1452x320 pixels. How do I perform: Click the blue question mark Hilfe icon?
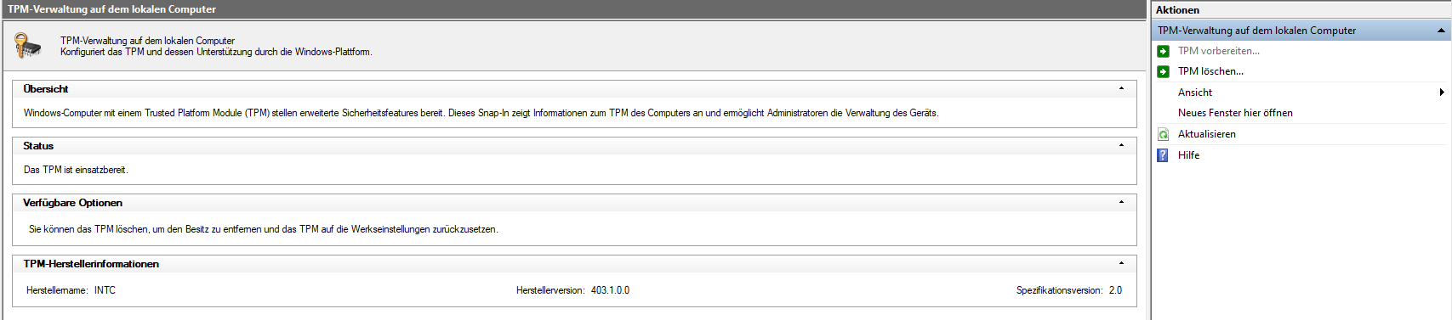tap(1163, 155)
